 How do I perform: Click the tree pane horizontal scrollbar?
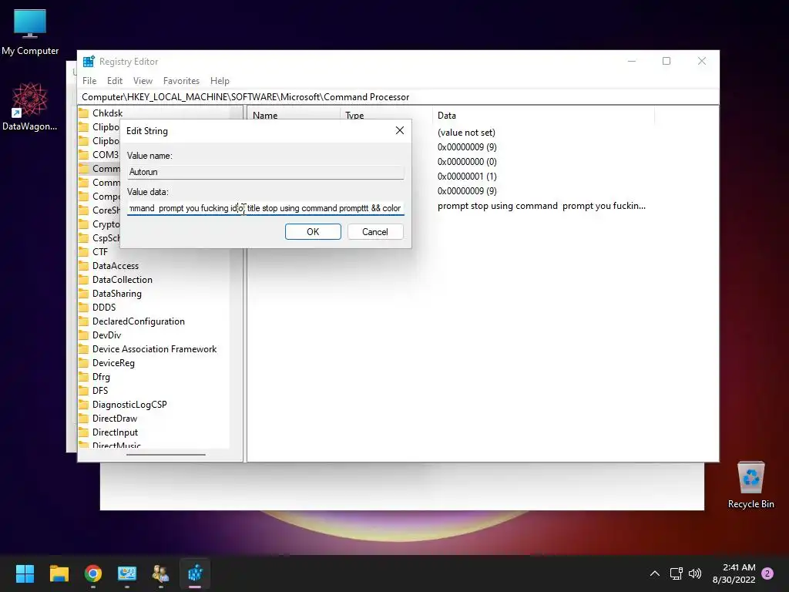166,455
